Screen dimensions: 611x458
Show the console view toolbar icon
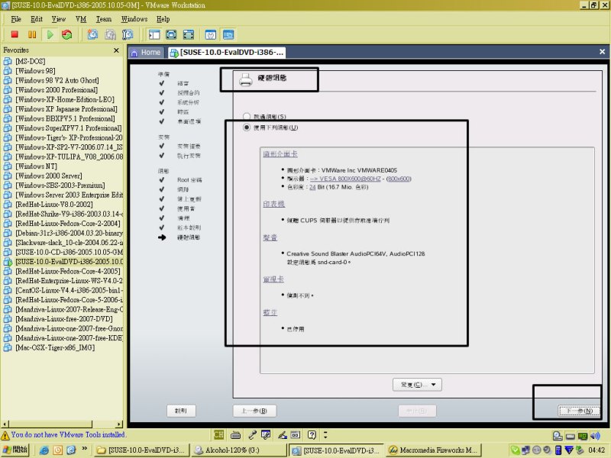(x=228, y=34)
